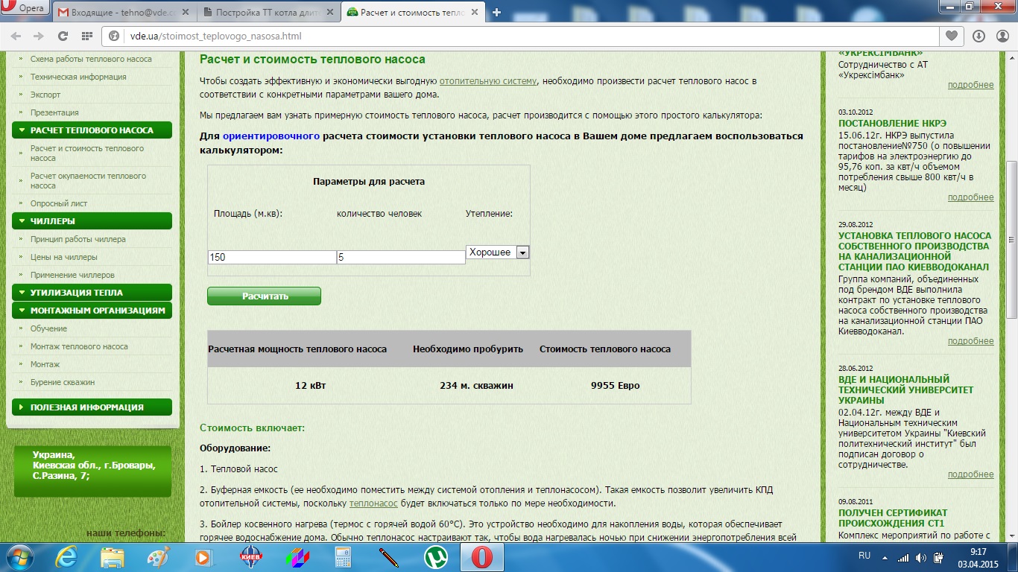
Task: Open the Утепление dropdown set to Хорошее
Action: pos(497,252)
